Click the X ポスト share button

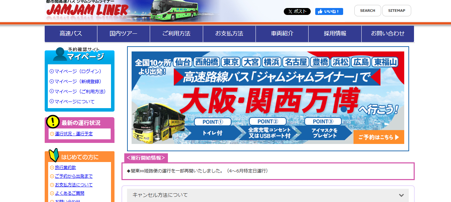[x=297, y=11]
